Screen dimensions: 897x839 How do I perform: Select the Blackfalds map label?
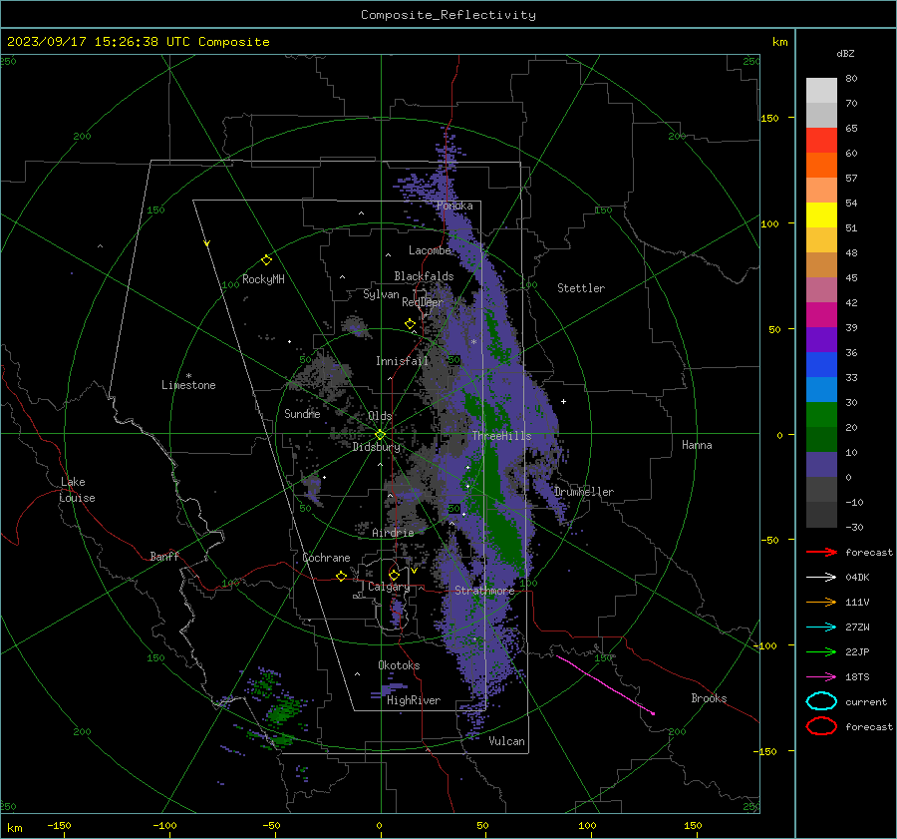[x=424, y=276]
